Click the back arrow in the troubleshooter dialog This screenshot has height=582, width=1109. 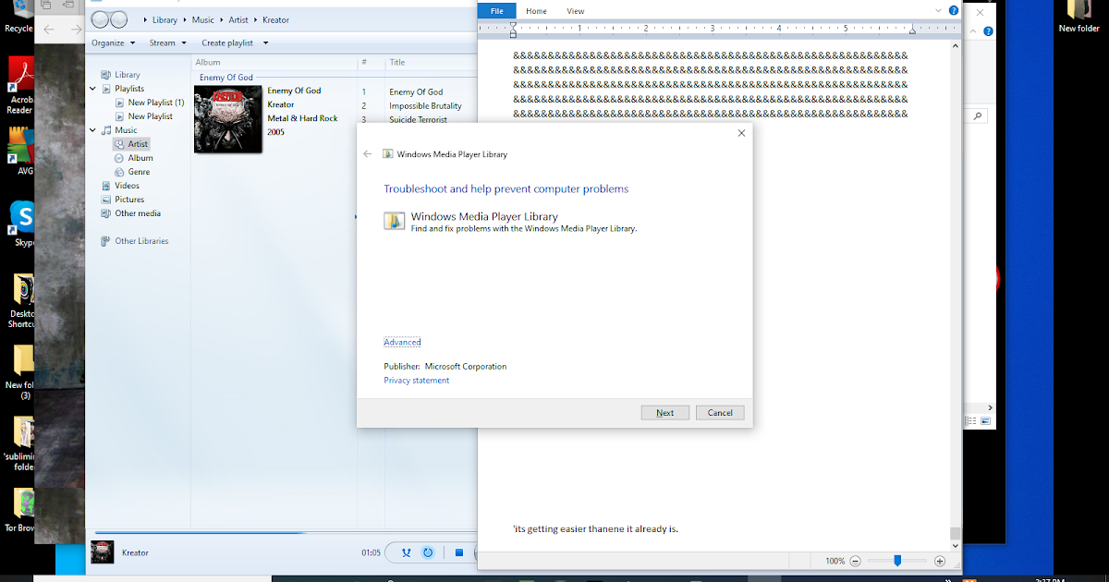click(368, 154)
